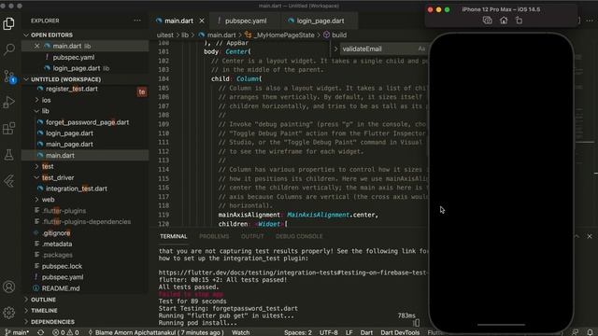This screenshot has height=336, width=598.
Task: Open login_page.dart in the lib folder
Action: tap(69, 133)
